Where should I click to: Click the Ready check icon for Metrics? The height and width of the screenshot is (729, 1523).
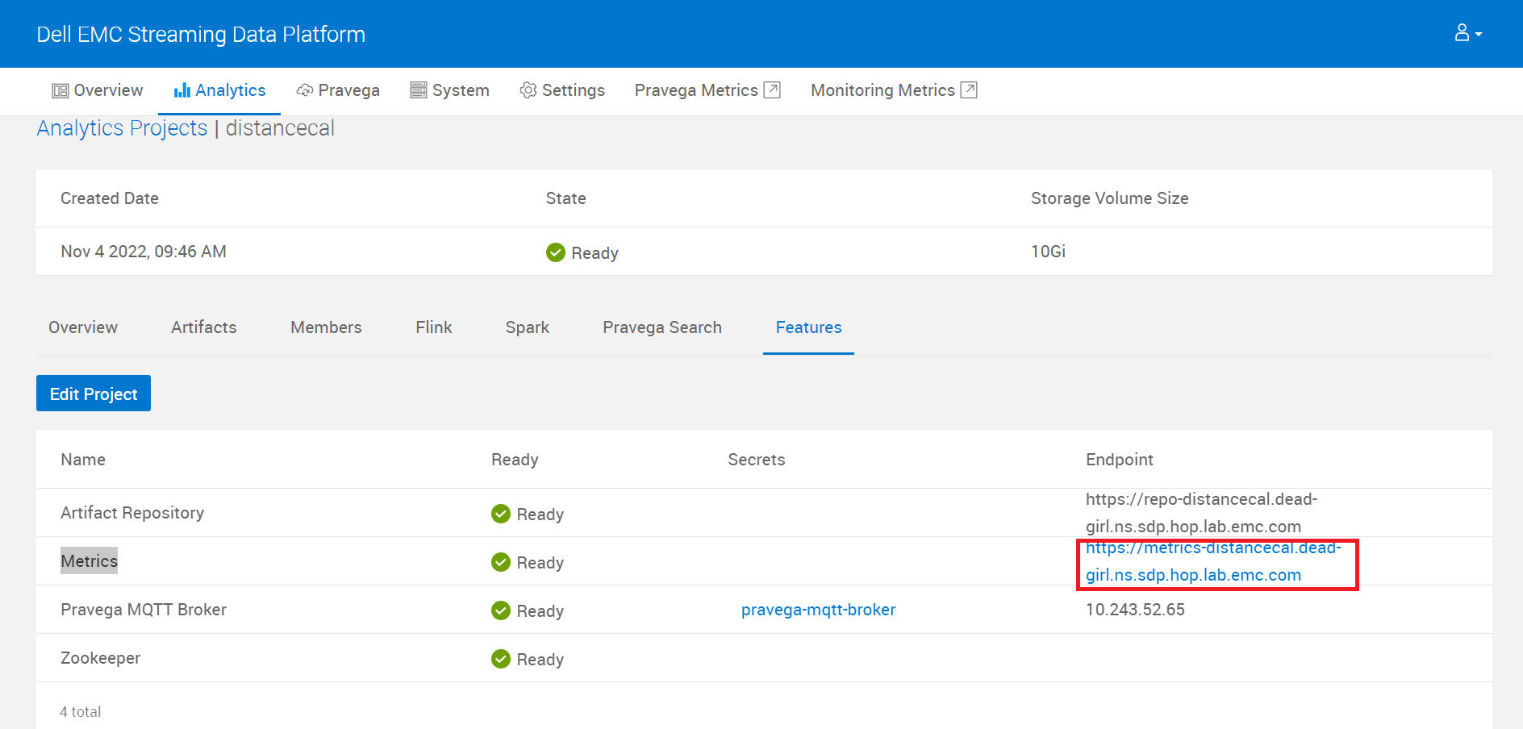coord(501,562)
